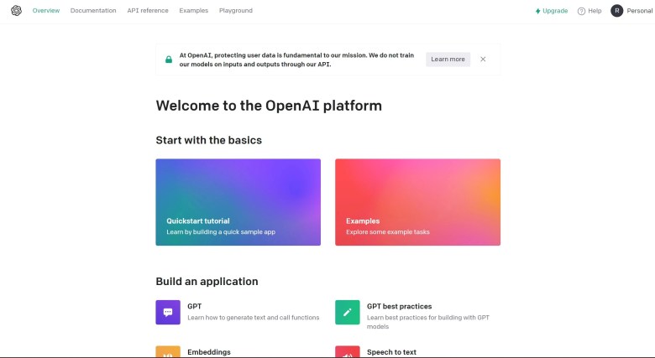Switch to the Documentation tab
This screenshot has height=358, width=655.
coord(93,10)
